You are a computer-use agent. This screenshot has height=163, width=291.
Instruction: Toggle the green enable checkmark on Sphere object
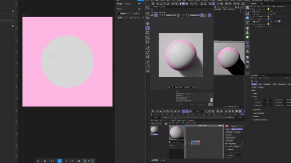[x=272, y=21]
